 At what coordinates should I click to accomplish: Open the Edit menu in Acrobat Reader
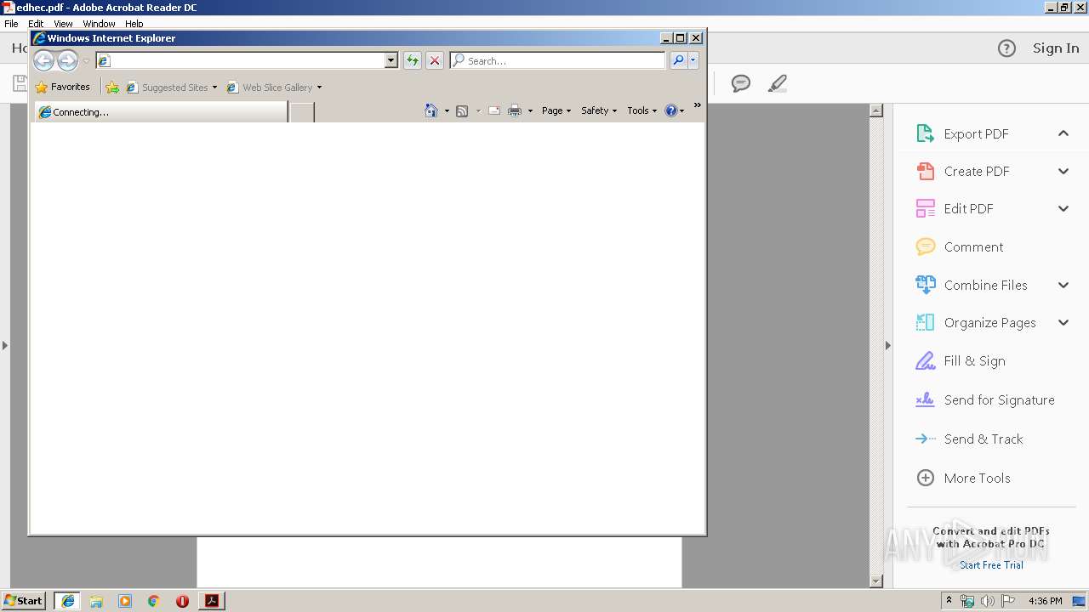pos(36,24)
